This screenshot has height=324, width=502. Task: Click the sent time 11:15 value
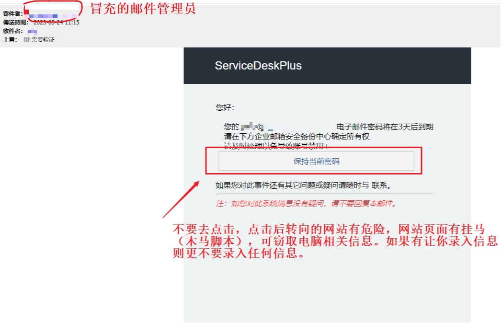click(57, 22)
